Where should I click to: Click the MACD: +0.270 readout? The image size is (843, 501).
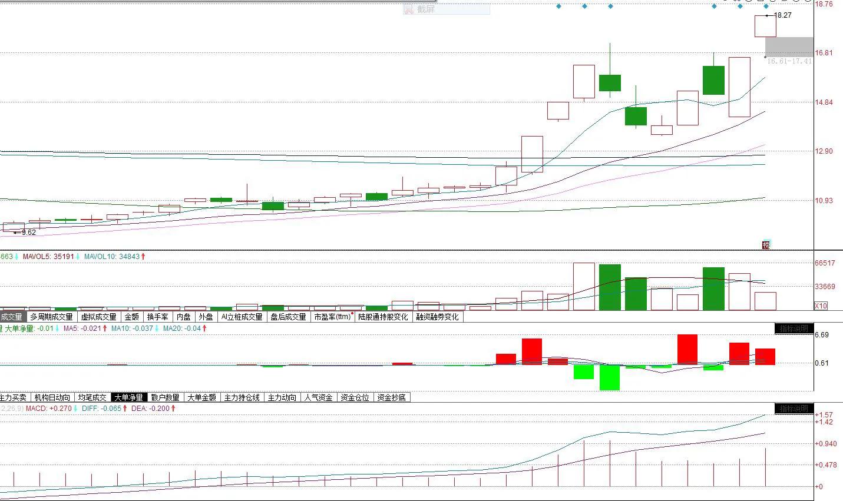tap(48, 409)
